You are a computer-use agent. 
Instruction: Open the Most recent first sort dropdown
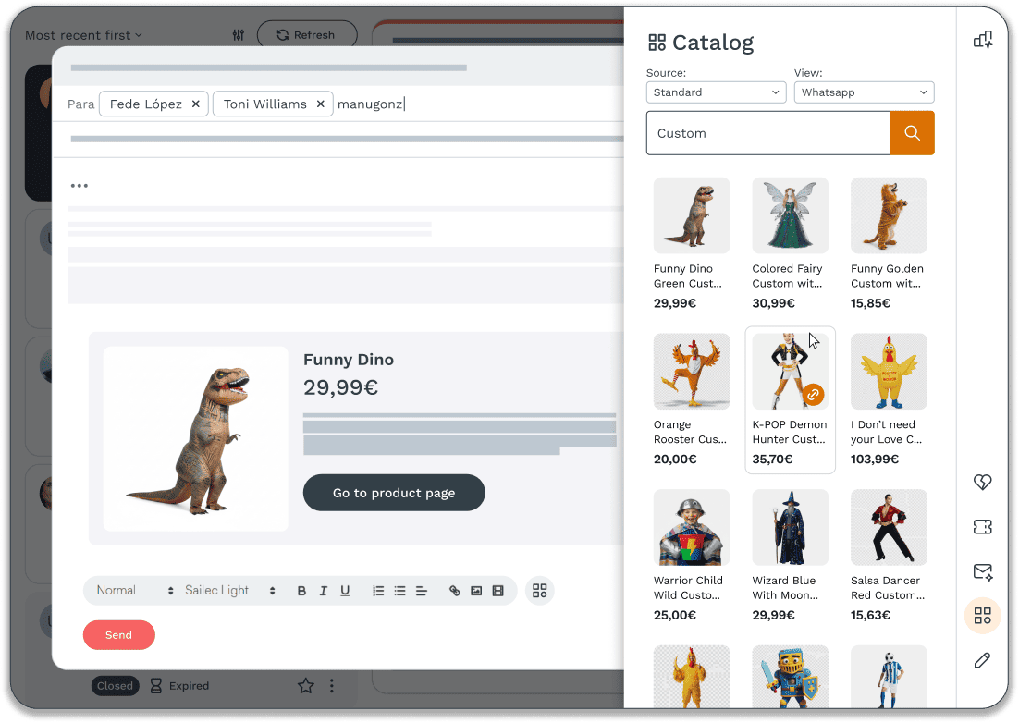click(83, 34)
